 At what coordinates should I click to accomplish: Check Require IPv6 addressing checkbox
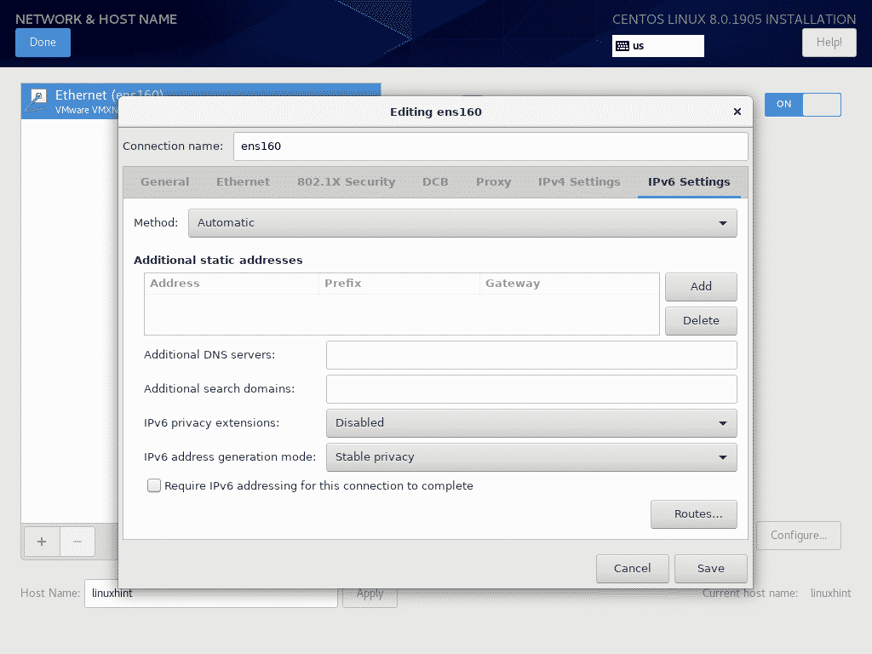pos(154,485)
